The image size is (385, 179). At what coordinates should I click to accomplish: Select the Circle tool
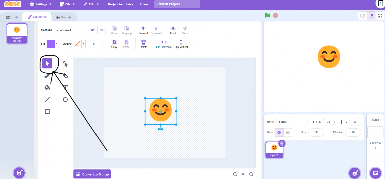[65, 100]
